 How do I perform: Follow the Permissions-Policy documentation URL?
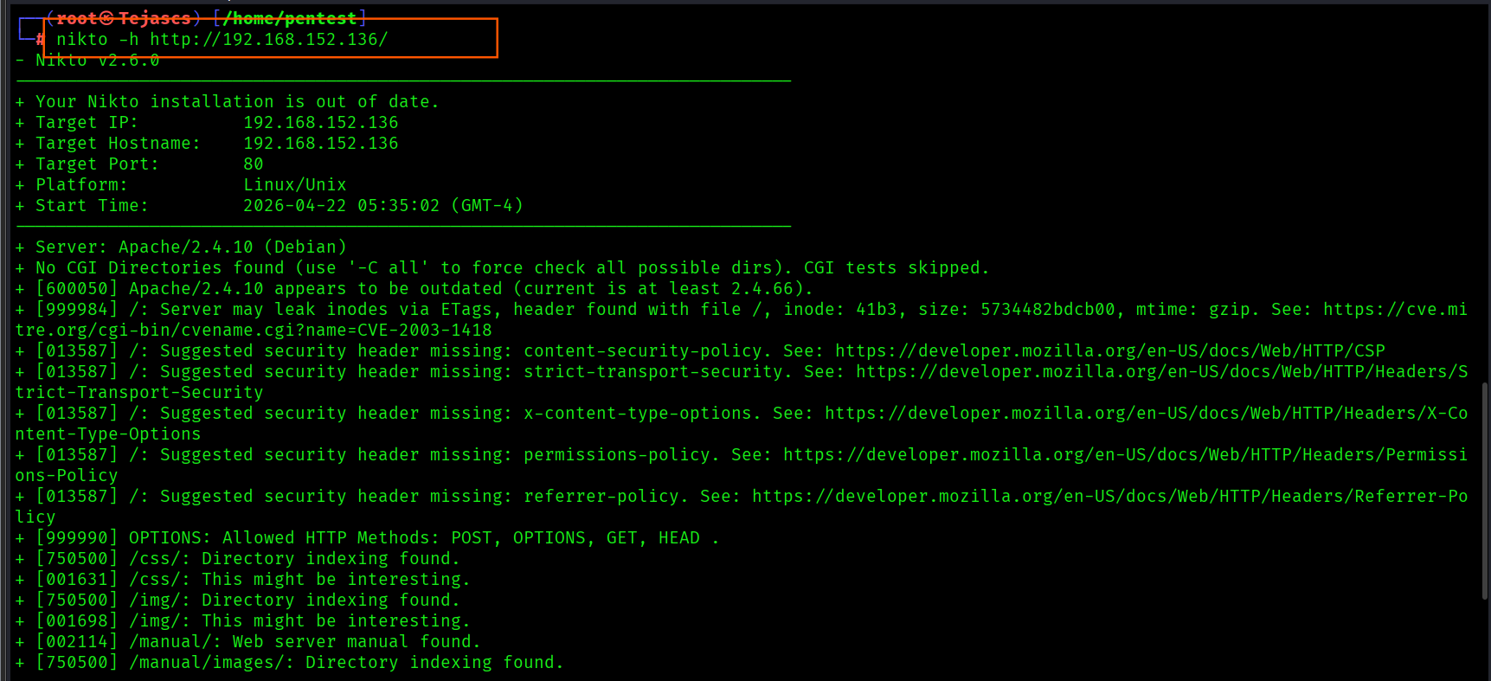(x=1124, y=454)
